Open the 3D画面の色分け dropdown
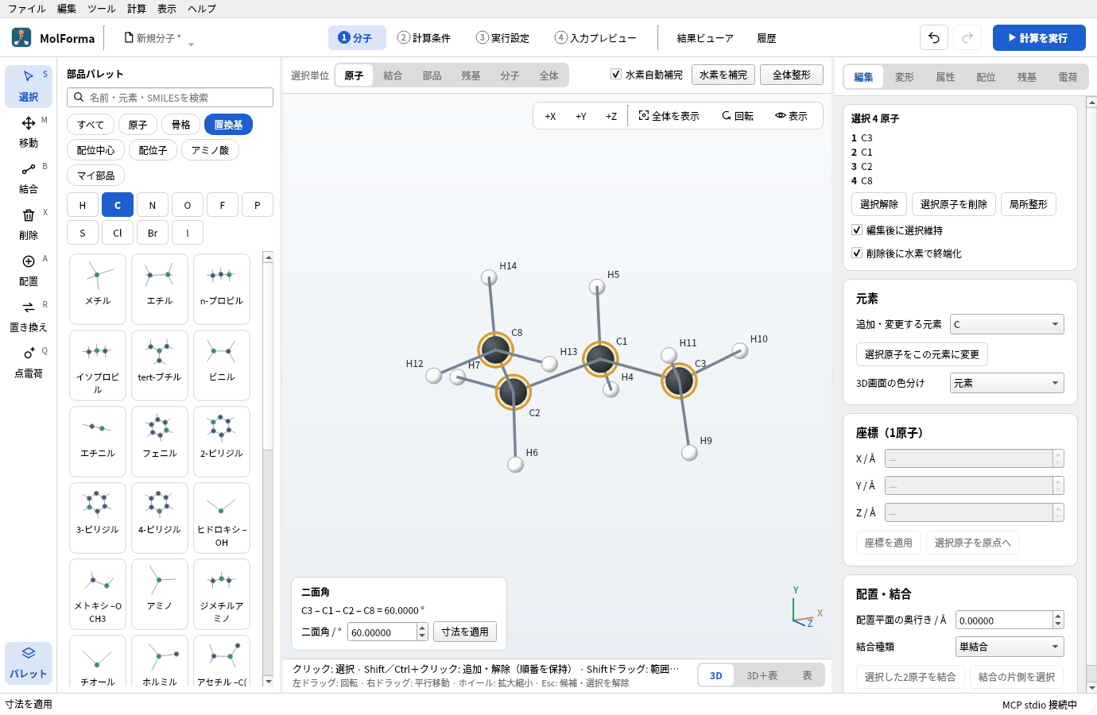This screenshot has width=1097, height=715. [1007, 383]
